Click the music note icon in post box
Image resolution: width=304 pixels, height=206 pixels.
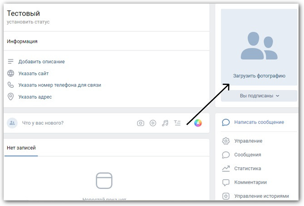click(x=165, y=123)
